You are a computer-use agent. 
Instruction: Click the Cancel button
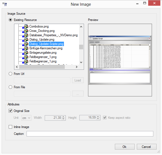coord(147,147)
